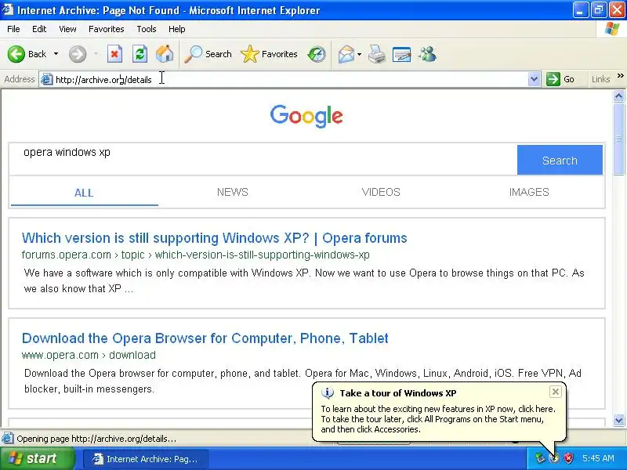Click the Take a tour of Windows XP balloon text
Viewport: 627px width, 470px height.
click(x=398, y=393)
